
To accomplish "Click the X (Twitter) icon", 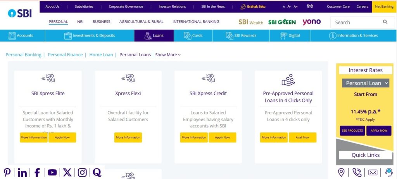I will pyautogui.click(x=67, y=172).
